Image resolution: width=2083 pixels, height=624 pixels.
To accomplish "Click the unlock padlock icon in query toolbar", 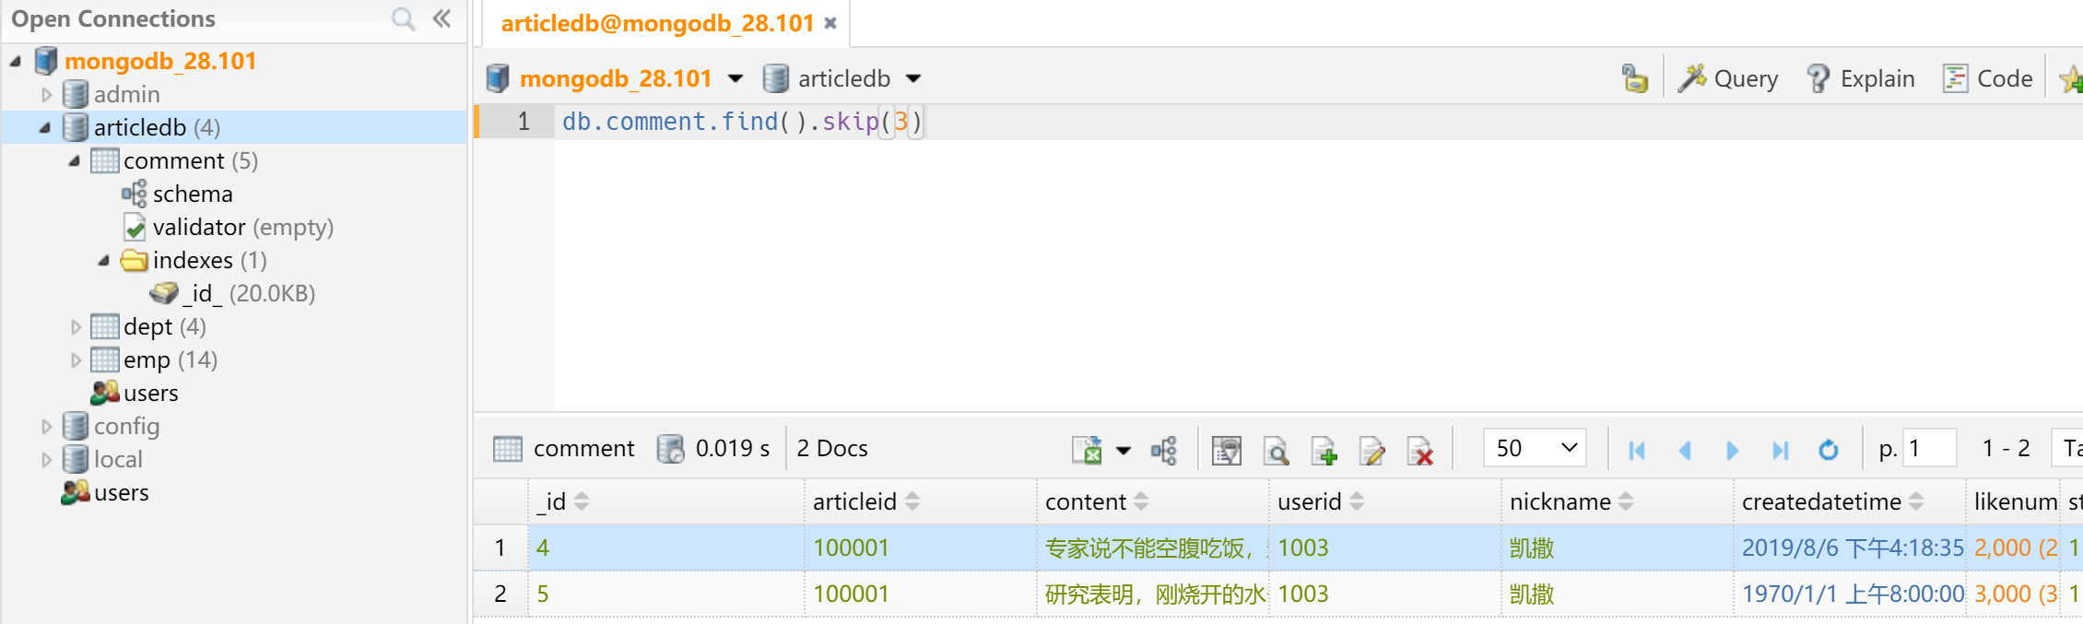I will tap(1634, 79).
